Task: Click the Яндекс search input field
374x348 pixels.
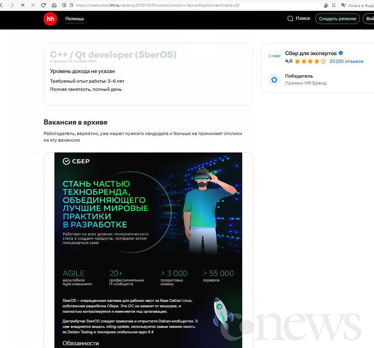Action: click(x=358, y=5)
